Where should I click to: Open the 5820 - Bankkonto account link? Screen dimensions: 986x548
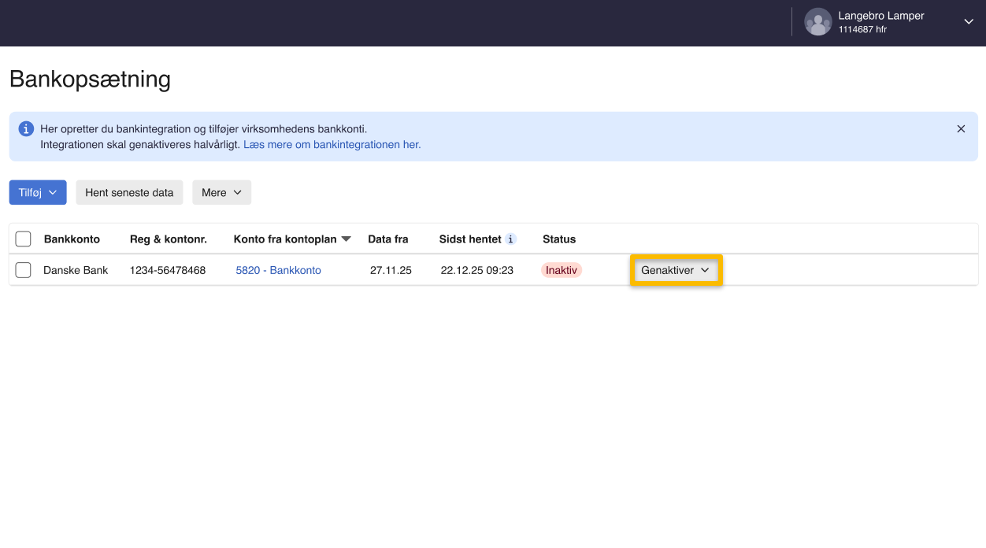pyautogui.click(x=277, y=269)
